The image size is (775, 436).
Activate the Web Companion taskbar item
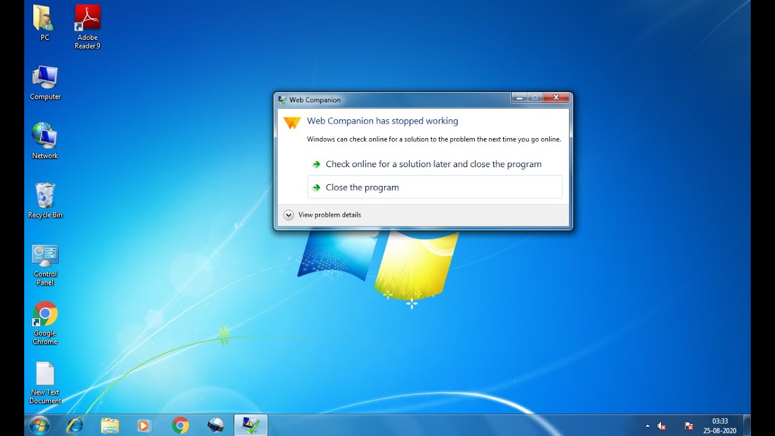[251, 425]
